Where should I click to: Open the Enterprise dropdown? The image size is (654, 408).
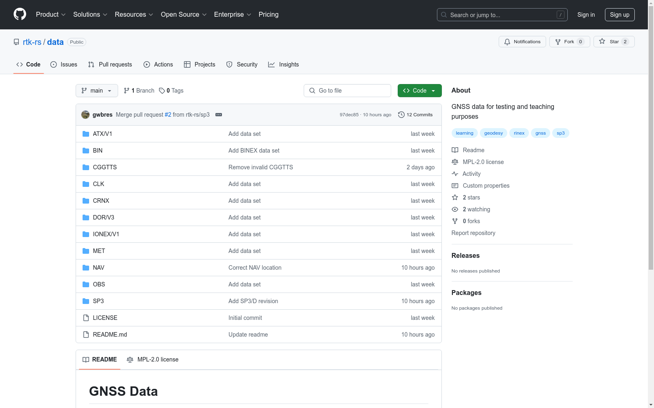click(233, 14)
